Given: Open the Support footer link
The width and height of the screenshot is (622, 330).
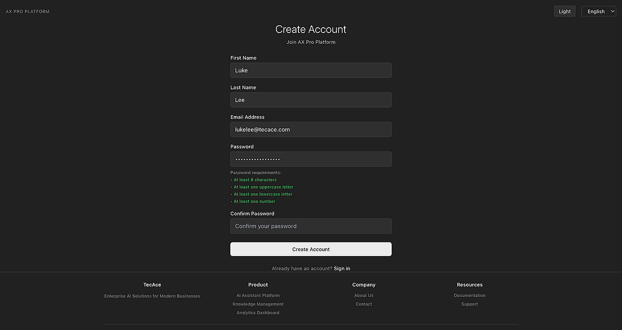Looking at the screenshot, I should (470, 304).
